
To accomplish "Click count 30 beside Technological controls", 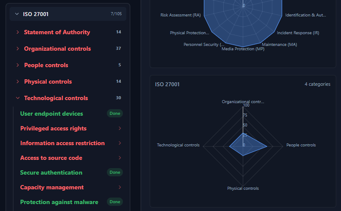I will click(x=118, y=98).
